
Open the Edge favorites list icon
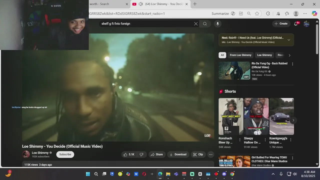coord(287,13)
